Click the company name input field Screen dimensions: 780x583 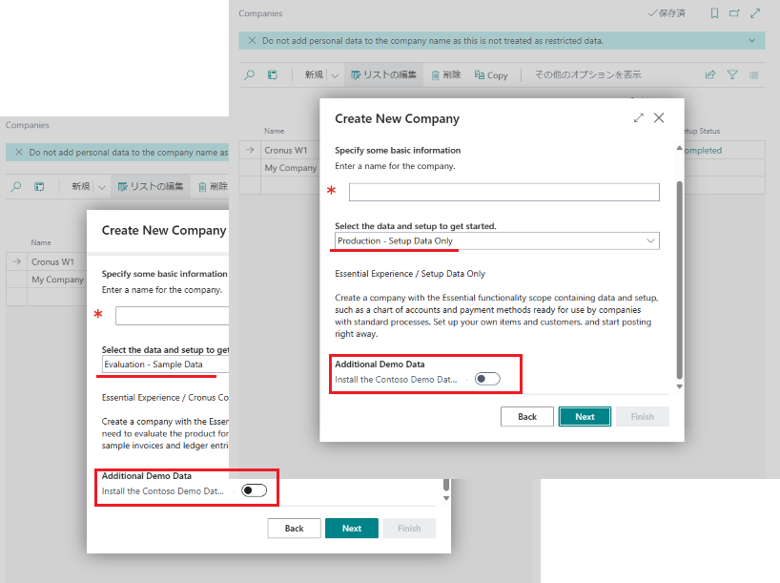tap(503, 191)
